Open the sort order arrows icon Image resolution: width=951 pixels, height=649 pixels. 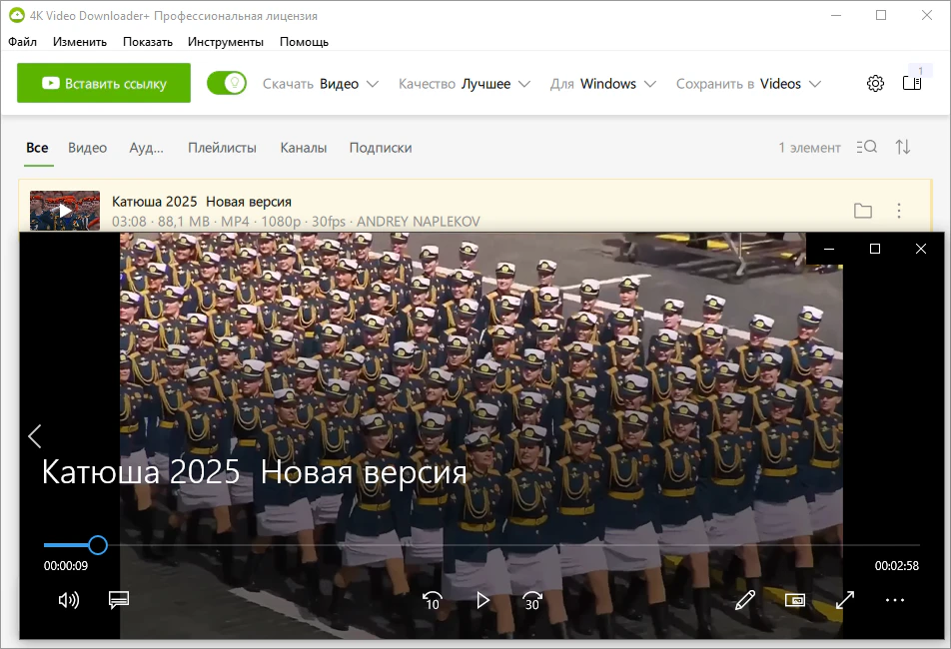click(902, 147)
